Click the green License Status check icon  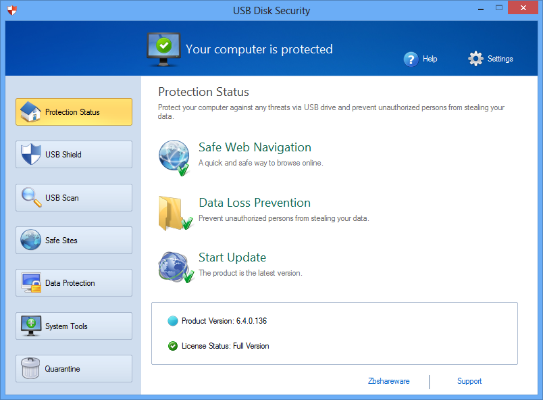(173, 346)
